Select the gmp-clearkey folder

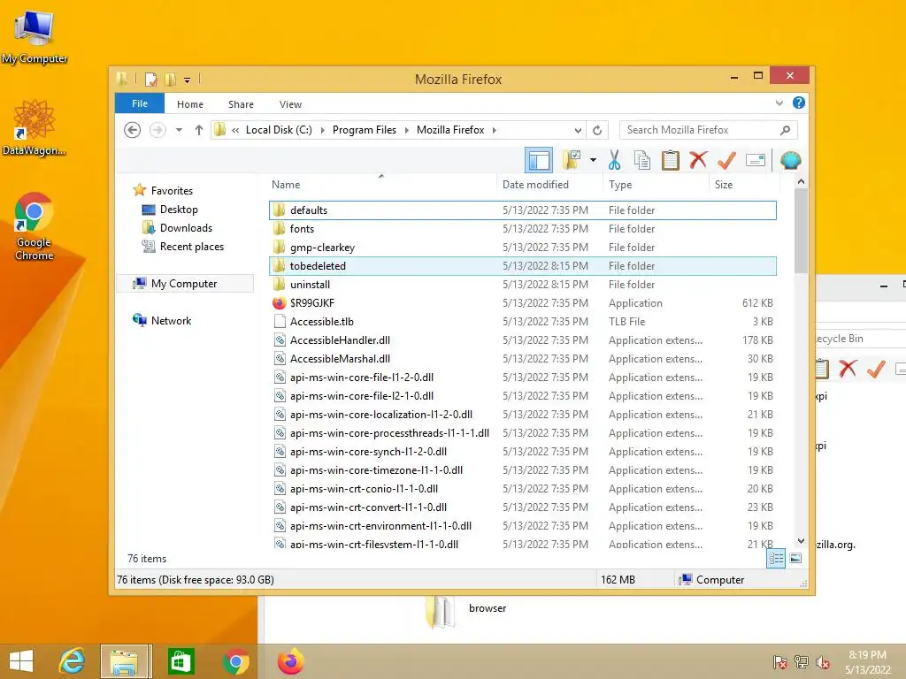pyautogui.click(x=522, y=248)
